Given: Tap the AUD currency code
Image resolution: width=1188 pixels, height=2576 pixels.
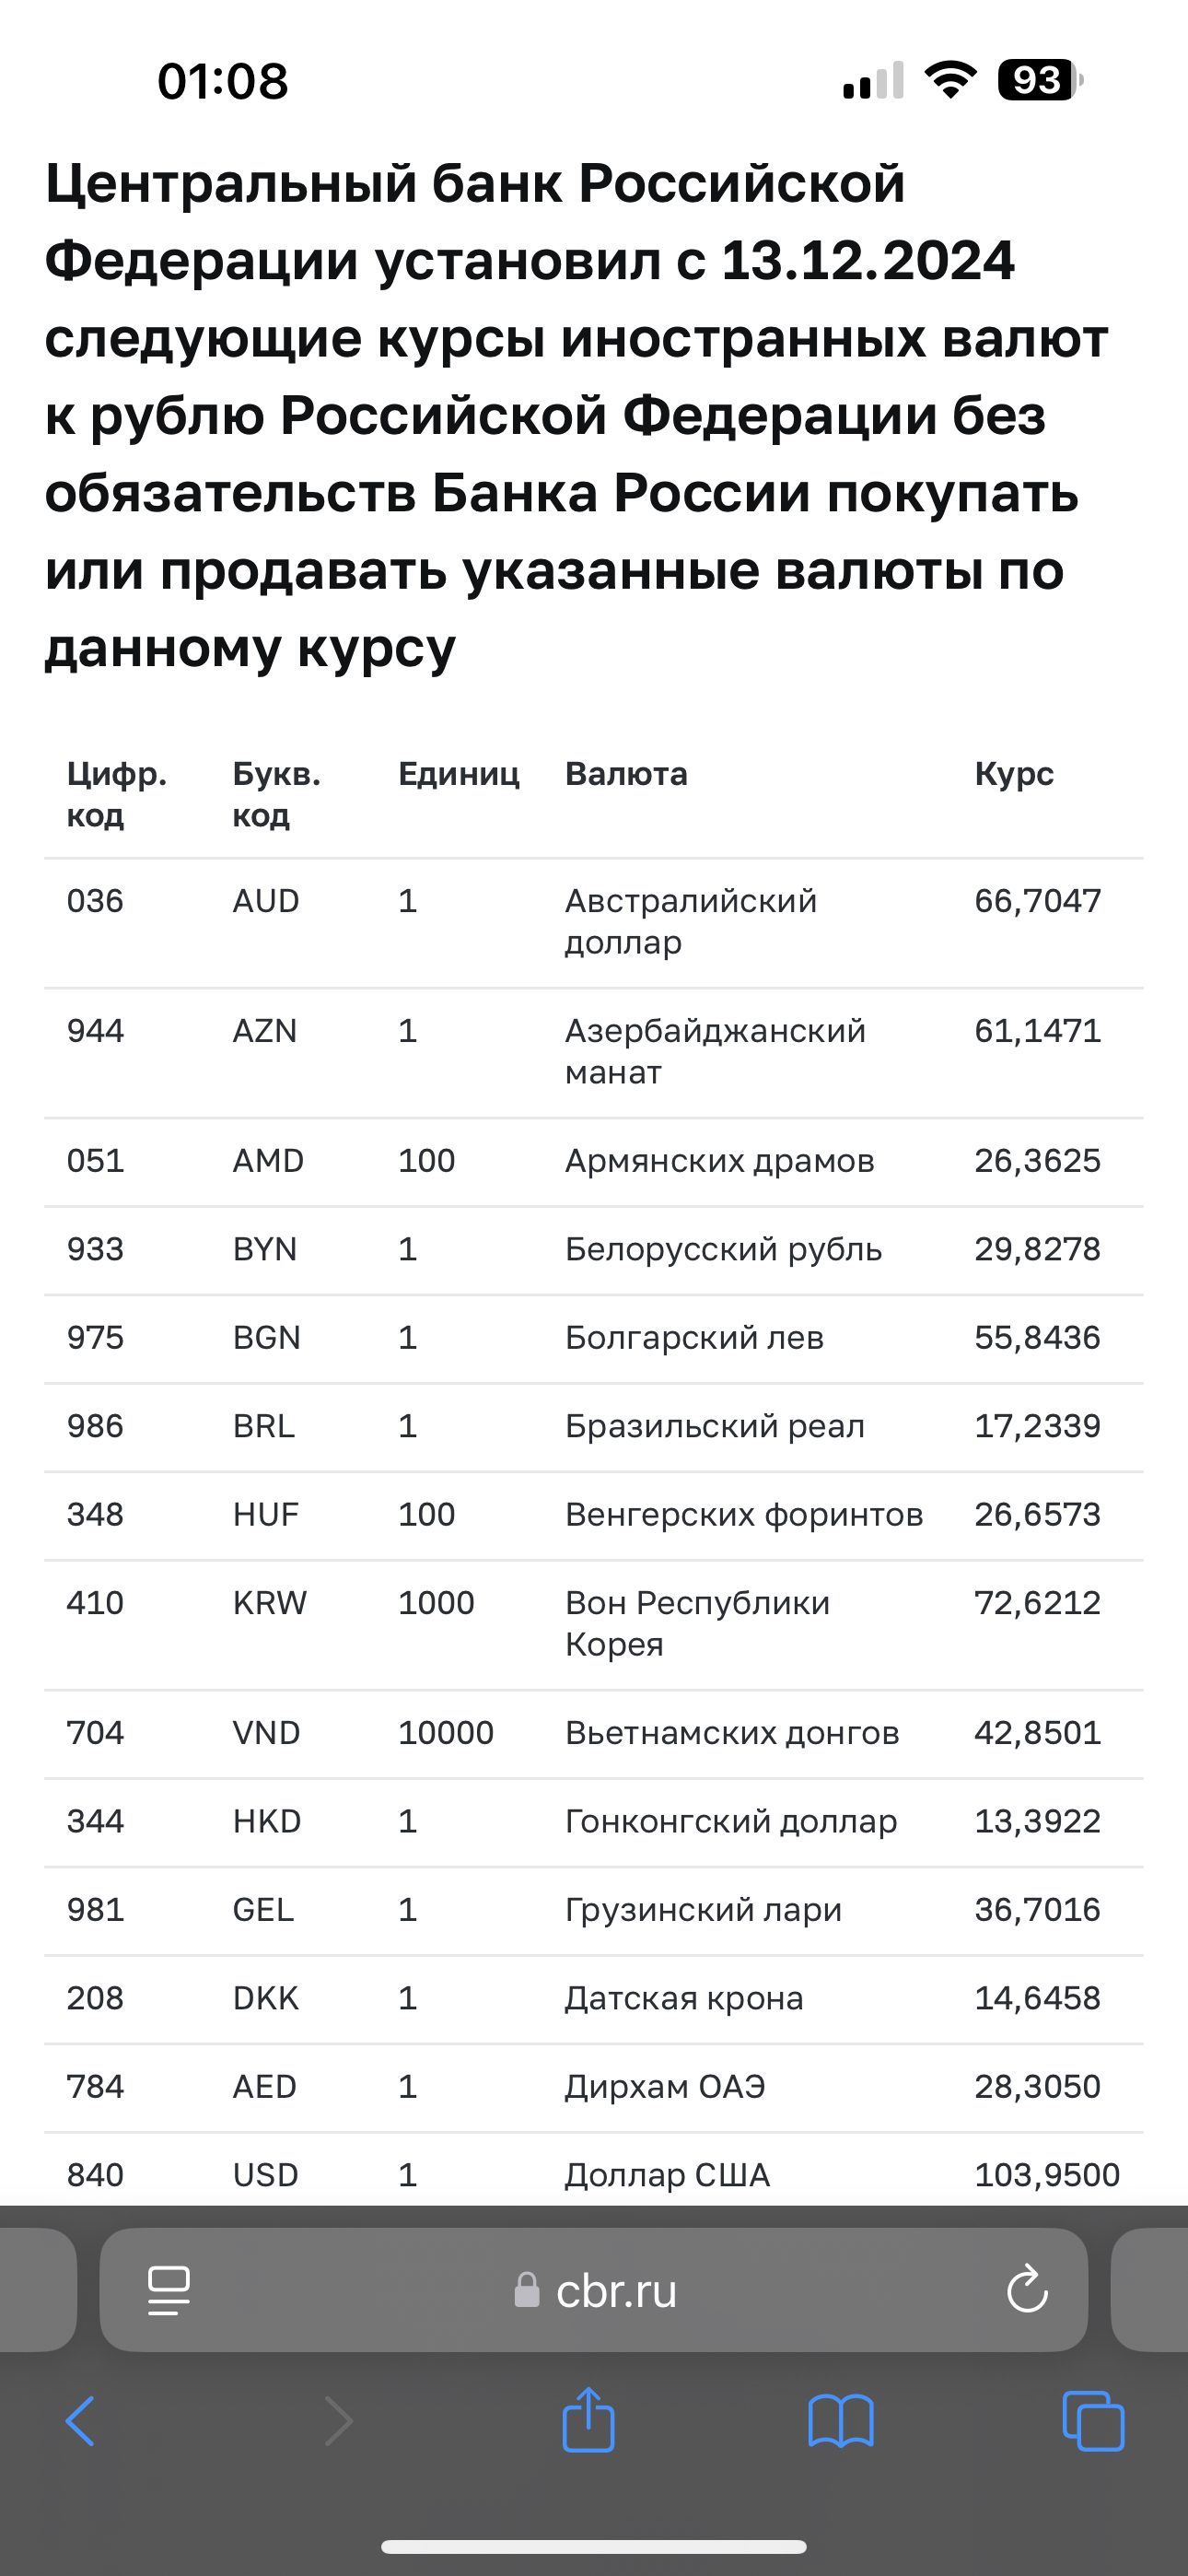Looking at the screenshot, I should pyautogui.click(x=266, y=901).
